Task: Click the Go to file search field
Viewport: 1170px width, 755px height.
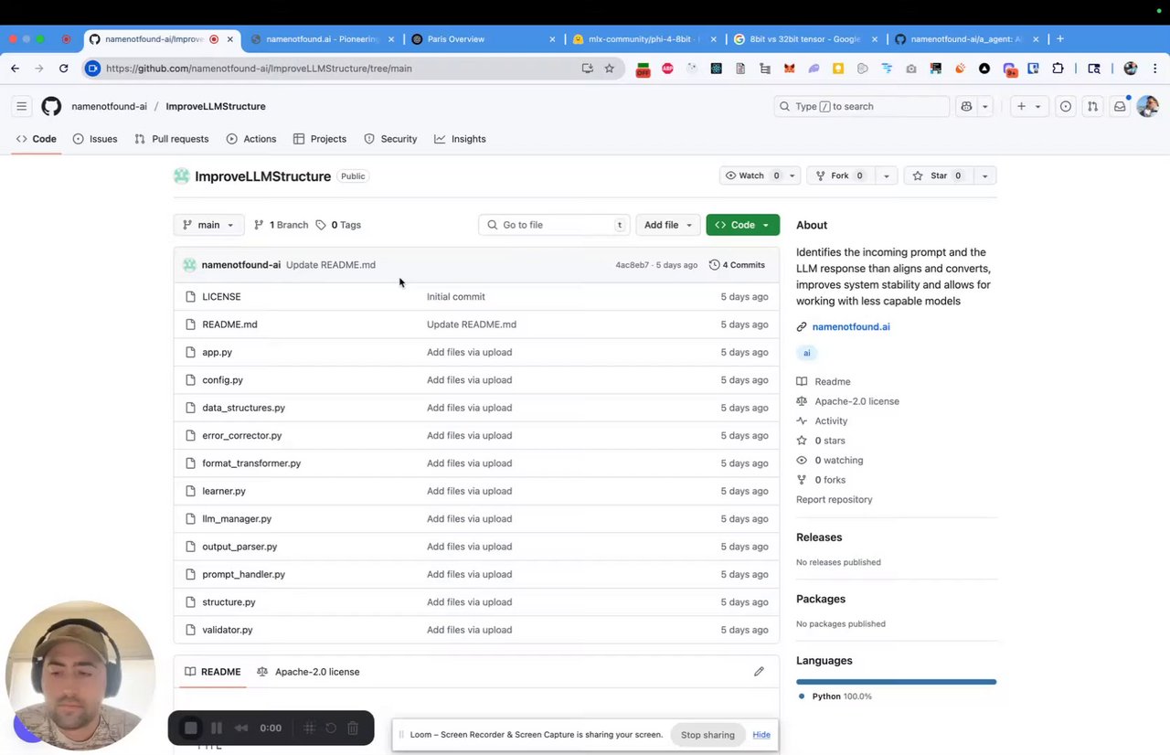Action: point(555,225)
